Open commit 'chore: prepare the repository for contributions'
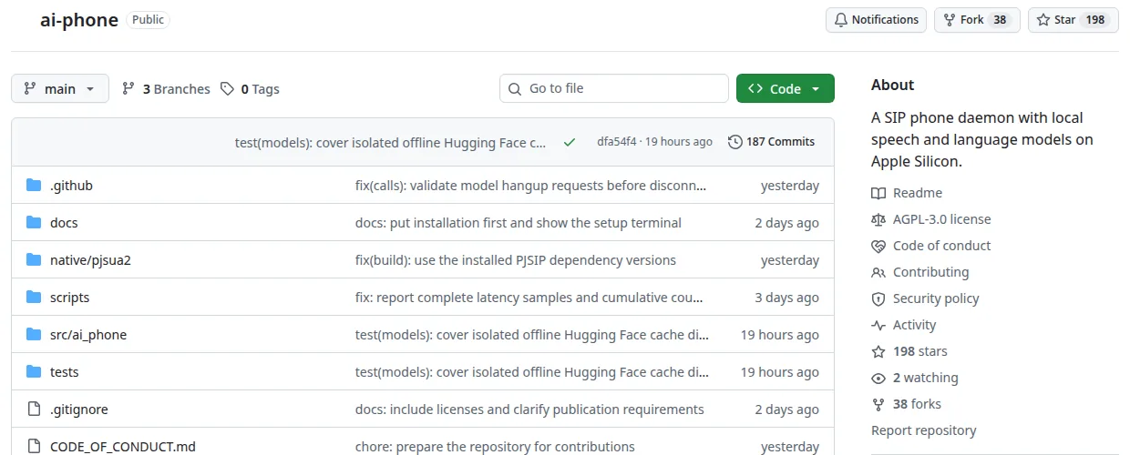The image size is (1130, 455). click(x=495, y=447)
